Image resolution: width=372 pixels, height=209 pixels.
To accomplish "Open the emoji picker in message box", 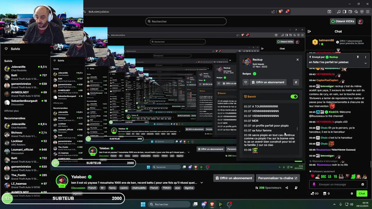I will click(x=363, y=184).
